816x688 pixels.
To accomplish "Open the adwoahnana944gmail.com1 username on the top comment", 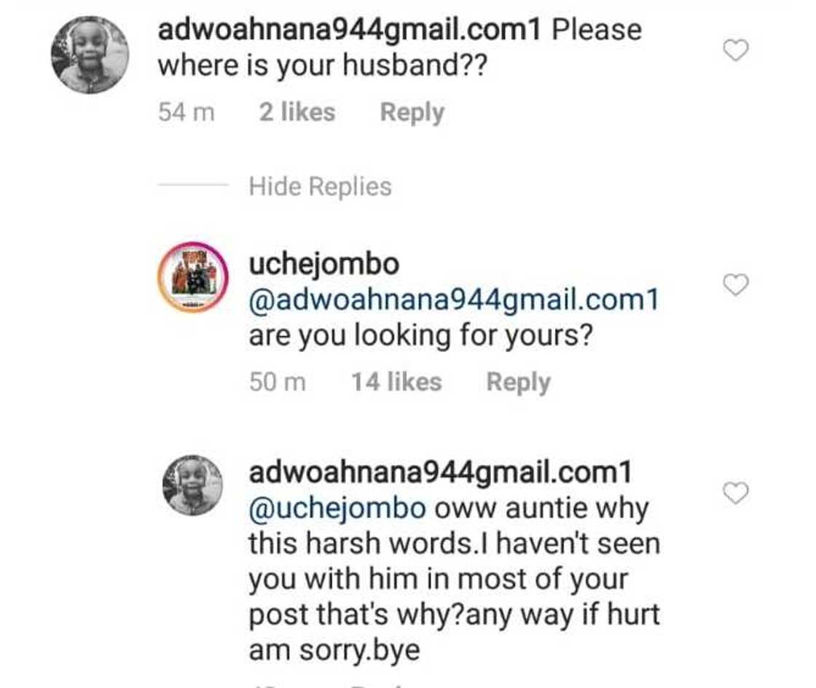I will click(x=349, y=30).
